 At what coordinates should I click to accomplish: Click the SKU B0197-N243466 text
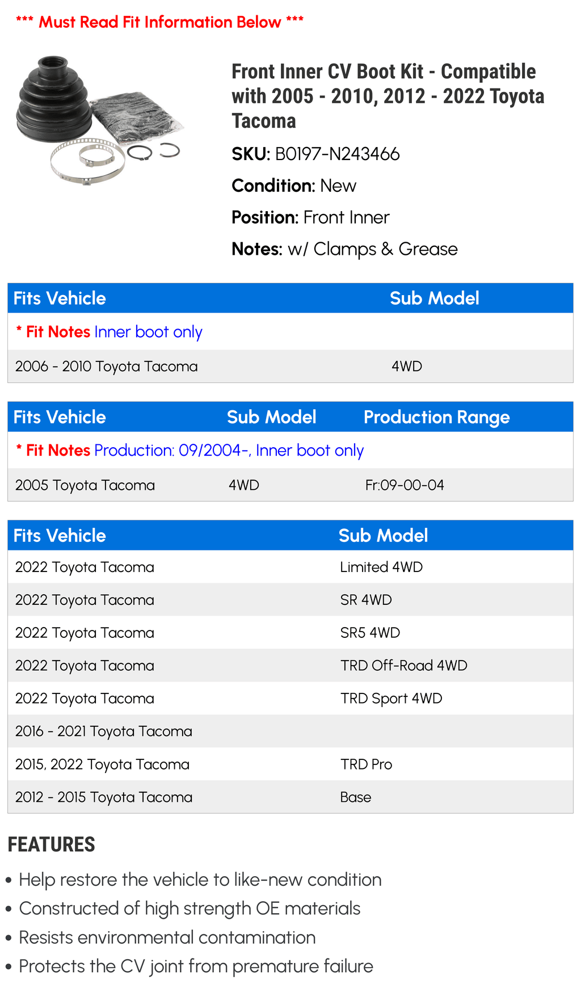(315, 154)
